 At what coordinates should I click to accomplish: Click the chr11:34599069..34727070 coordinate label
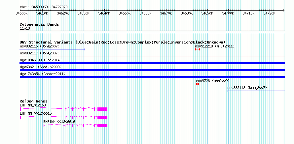[44, 7]
